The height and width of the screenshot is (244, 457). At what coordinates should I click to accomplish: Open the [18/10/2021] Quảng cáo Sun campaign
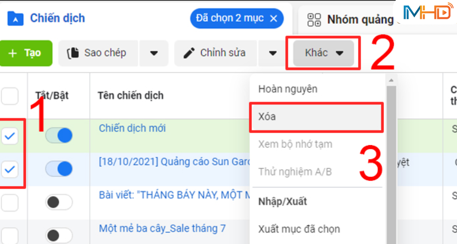174,162
